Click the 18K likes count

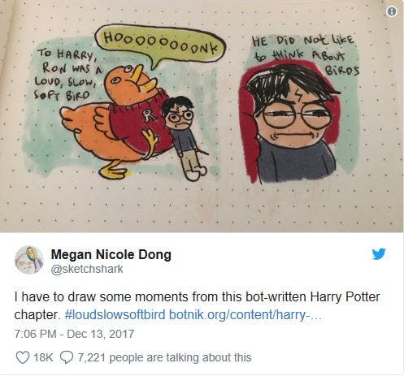click(x=43, y=357)
